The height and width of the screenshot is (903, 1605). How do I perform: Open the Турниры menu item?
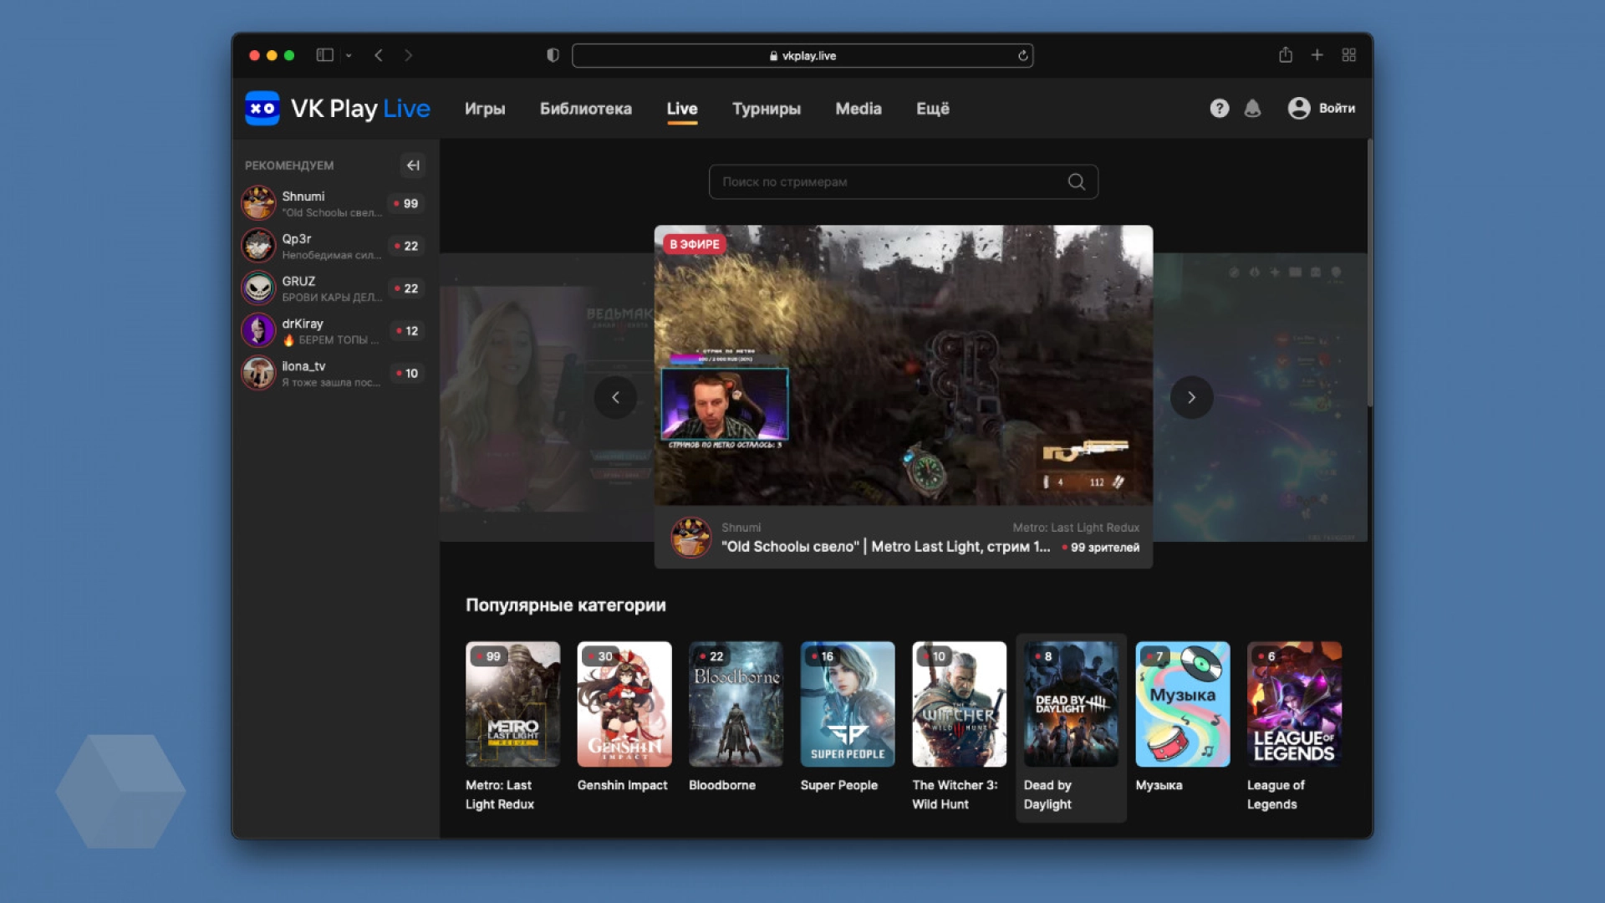point(767,109)
